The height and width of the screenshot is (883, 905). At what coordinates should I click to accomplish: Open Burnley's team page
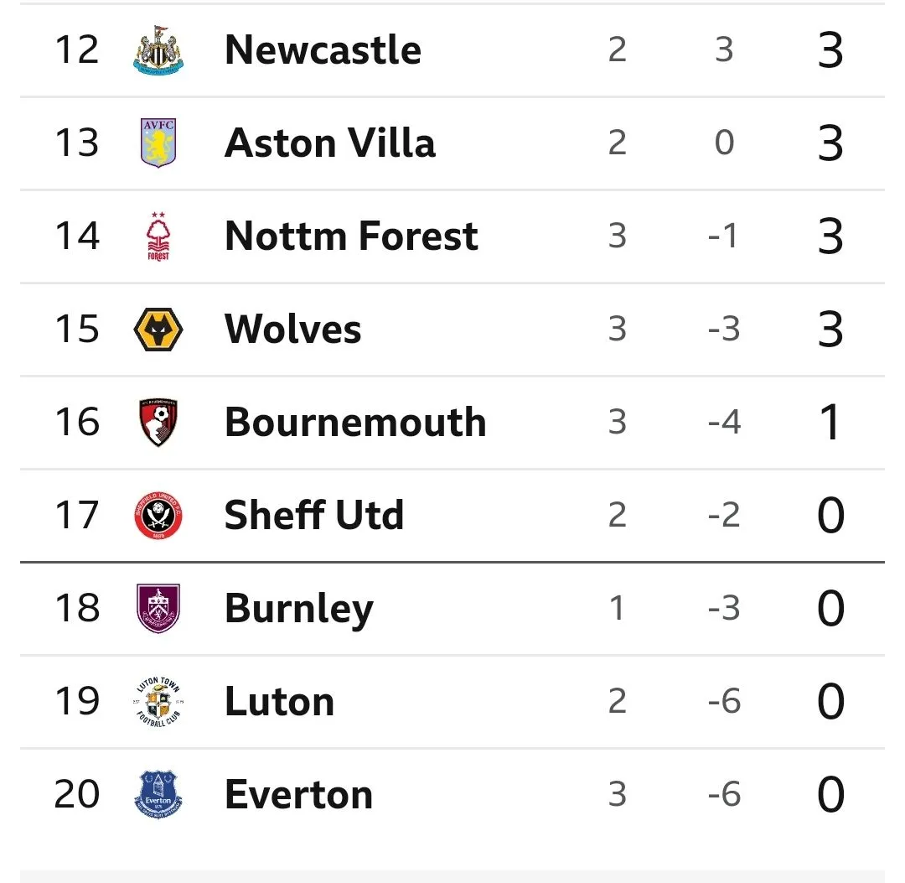pos(299,609)
